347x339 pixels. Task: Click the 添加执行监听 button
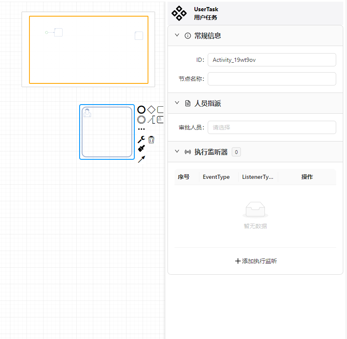coord(256,261)
